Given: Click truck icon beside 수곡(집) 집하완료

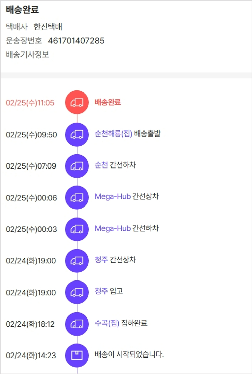Looking at the screenshot, I should tap(77, 324).
